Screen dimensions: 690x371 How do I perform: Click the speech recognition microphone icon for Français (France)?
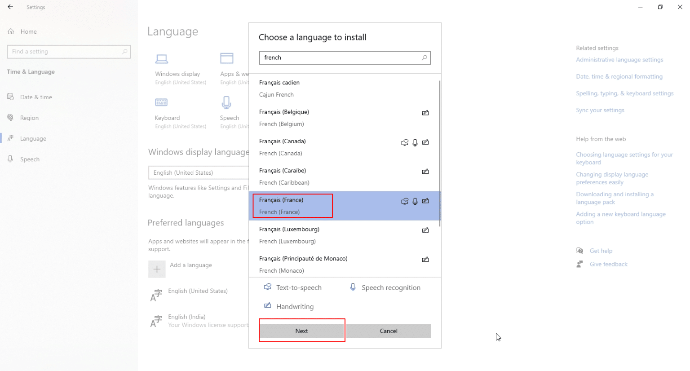point(415,201)
